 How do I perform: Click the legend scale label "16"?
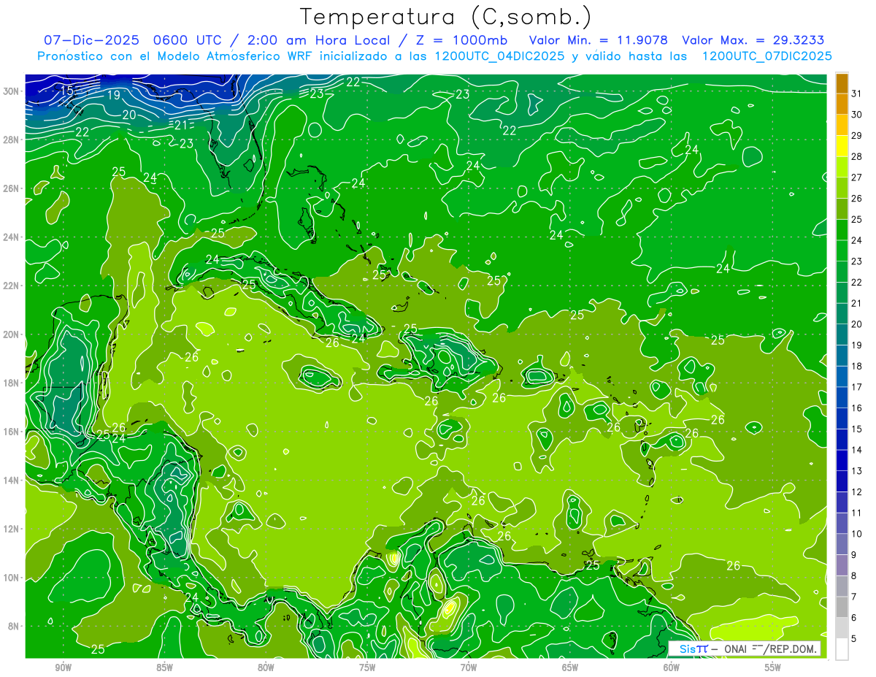(857, 408)
